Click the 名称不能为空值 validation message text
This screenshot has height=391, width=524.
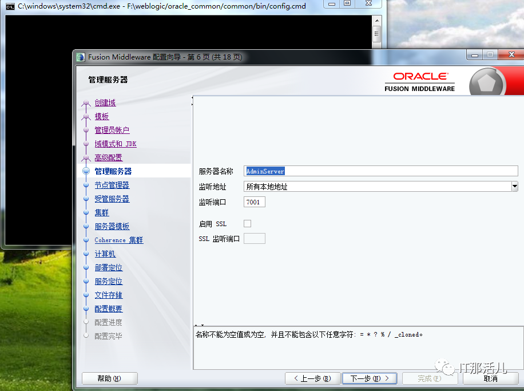[309, 334]
